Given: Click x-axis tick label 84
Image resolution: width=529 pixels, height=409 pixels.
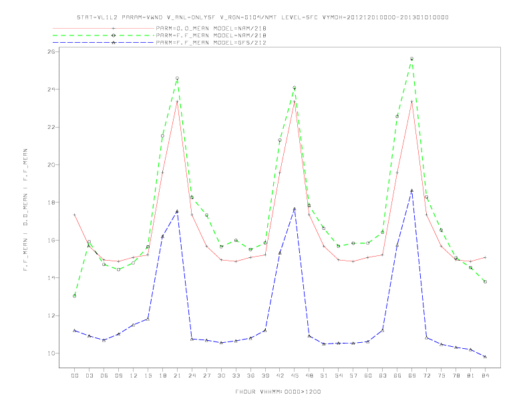Looking at the screenshot, I should tap(485, 376).
